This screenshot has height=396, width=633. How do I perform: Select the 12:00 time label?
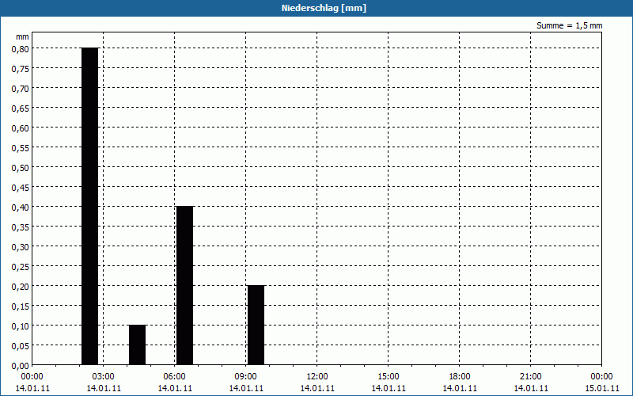pyautogui.click(x=317, y=376)
